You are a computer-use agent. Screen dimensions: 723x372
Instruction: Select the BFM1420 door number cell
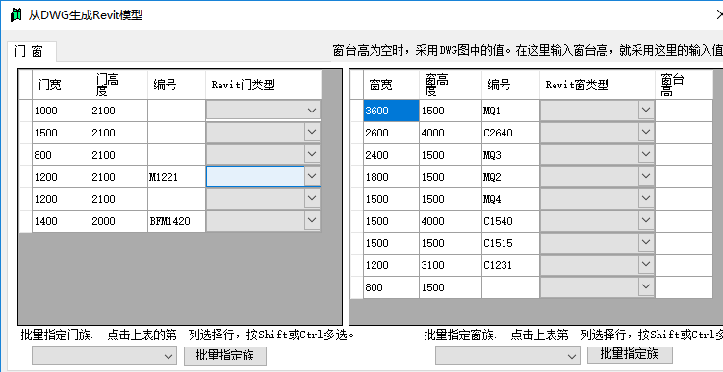point(176,221)
